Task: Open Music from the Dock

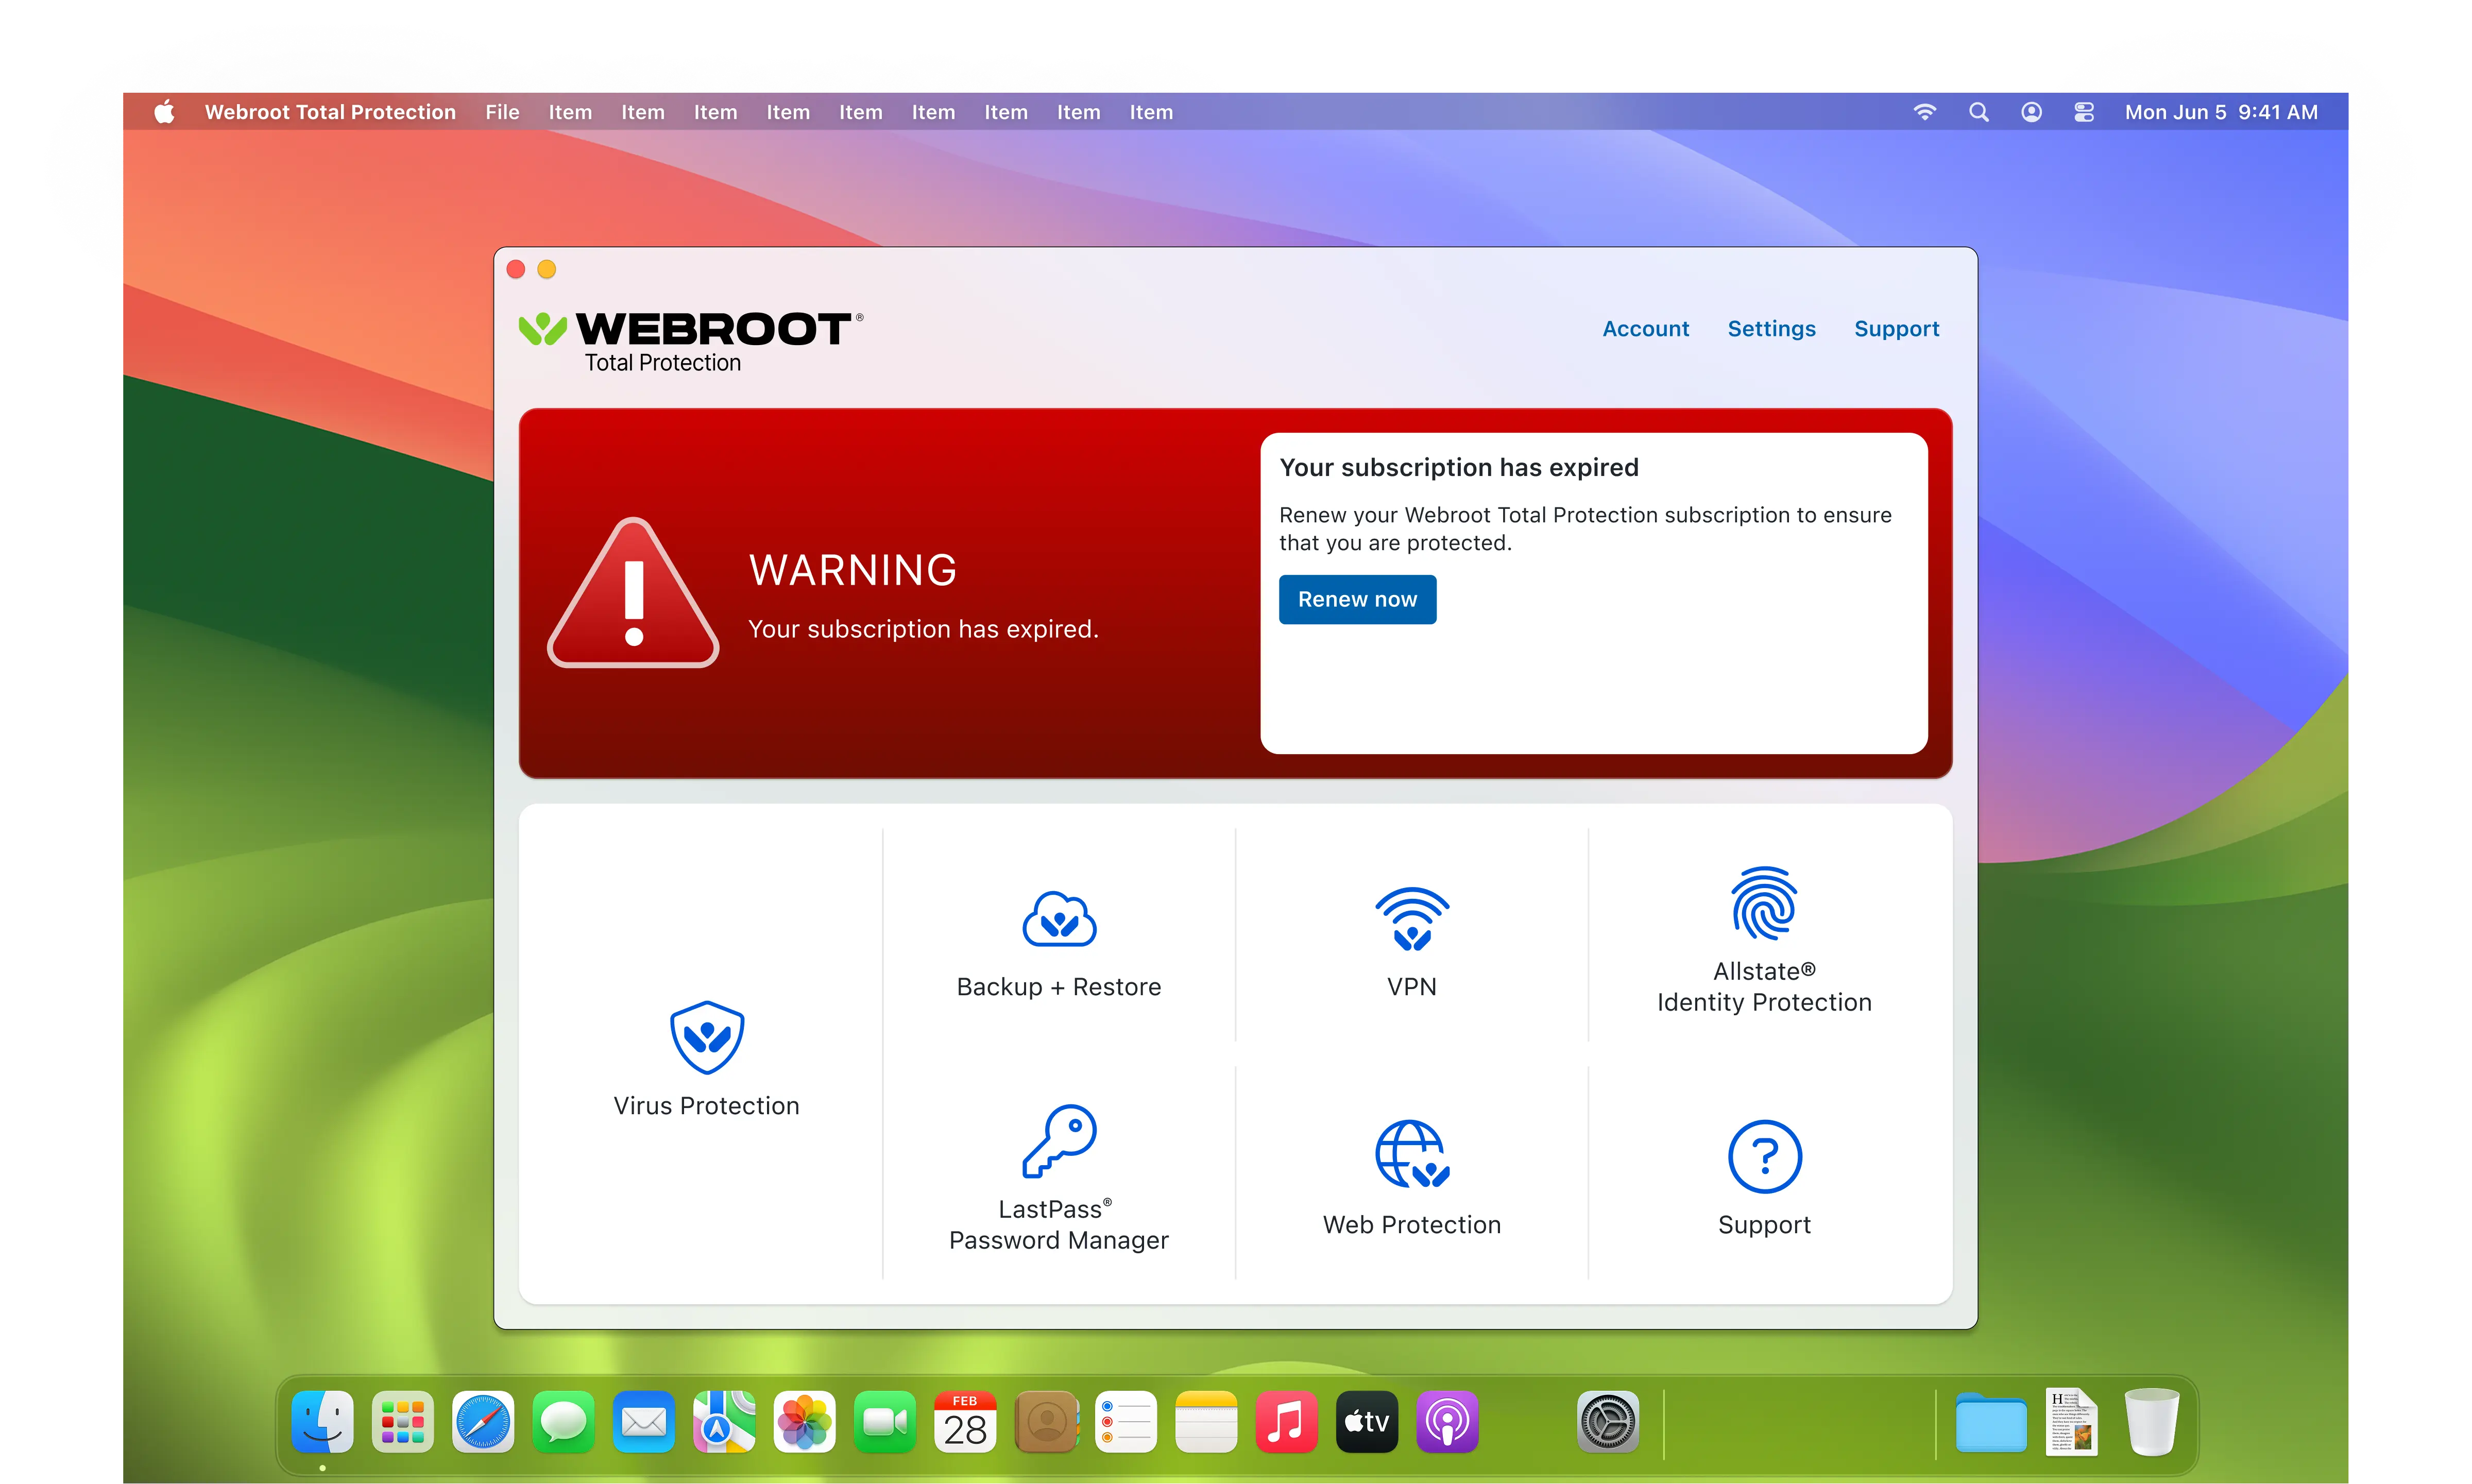Action: pyautogui.click(x=1287, y=1421)
